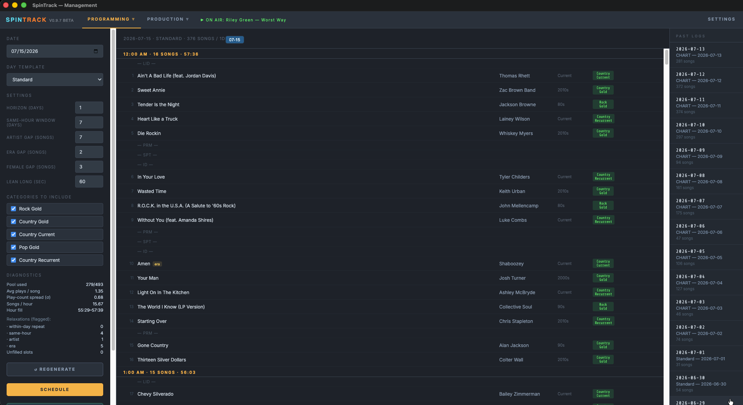Viewport: 743px width, 405px height.
Task: Click the Country Gold badge for Colter Wall
Action: point(603,359)
